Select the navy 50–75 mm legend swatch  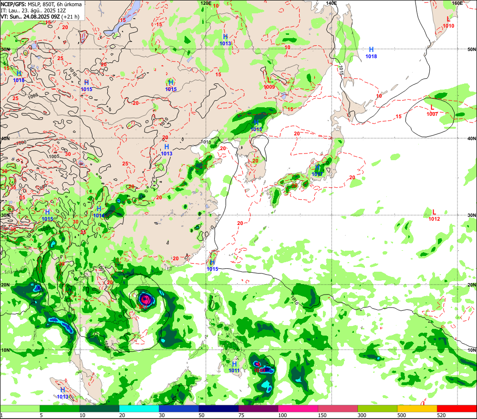(x=218, y=409)
